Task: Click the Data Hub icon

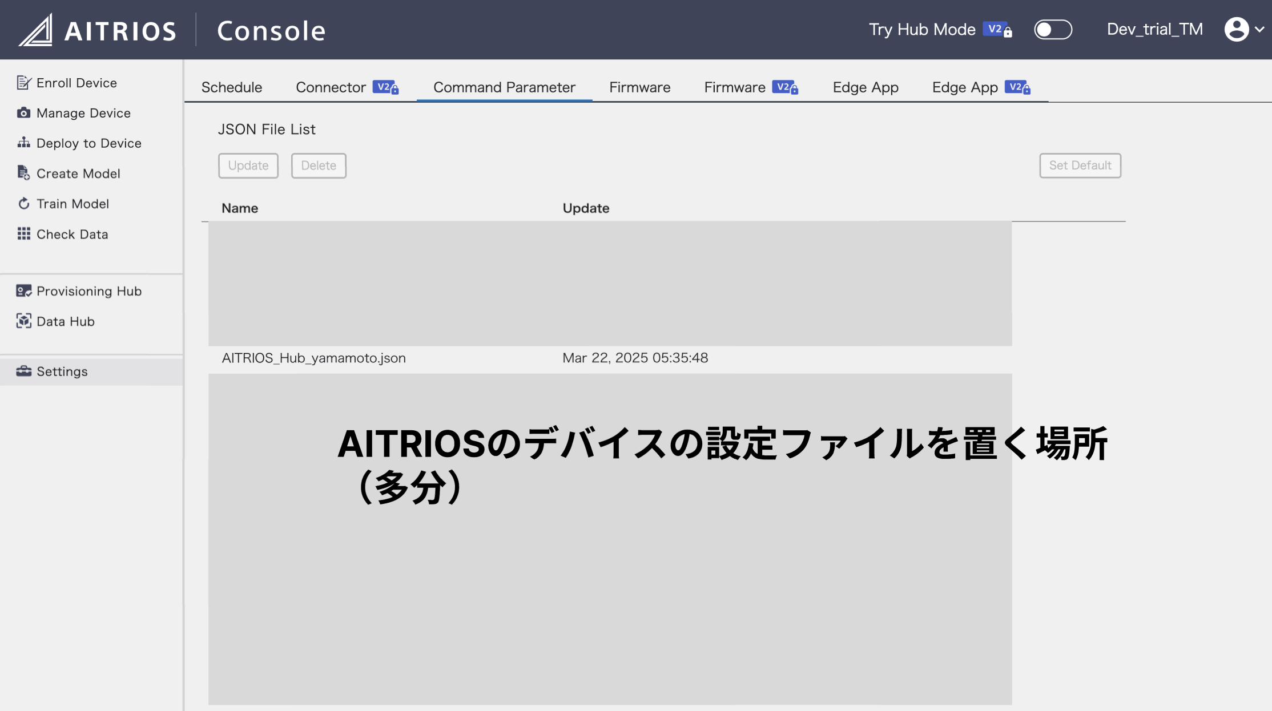Action: [x=23, y=321]
